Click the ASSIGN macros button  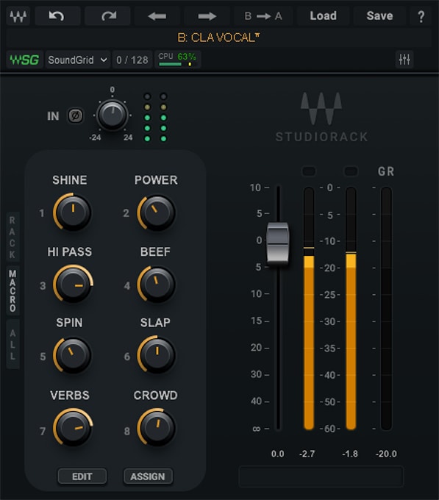[148, 476]
